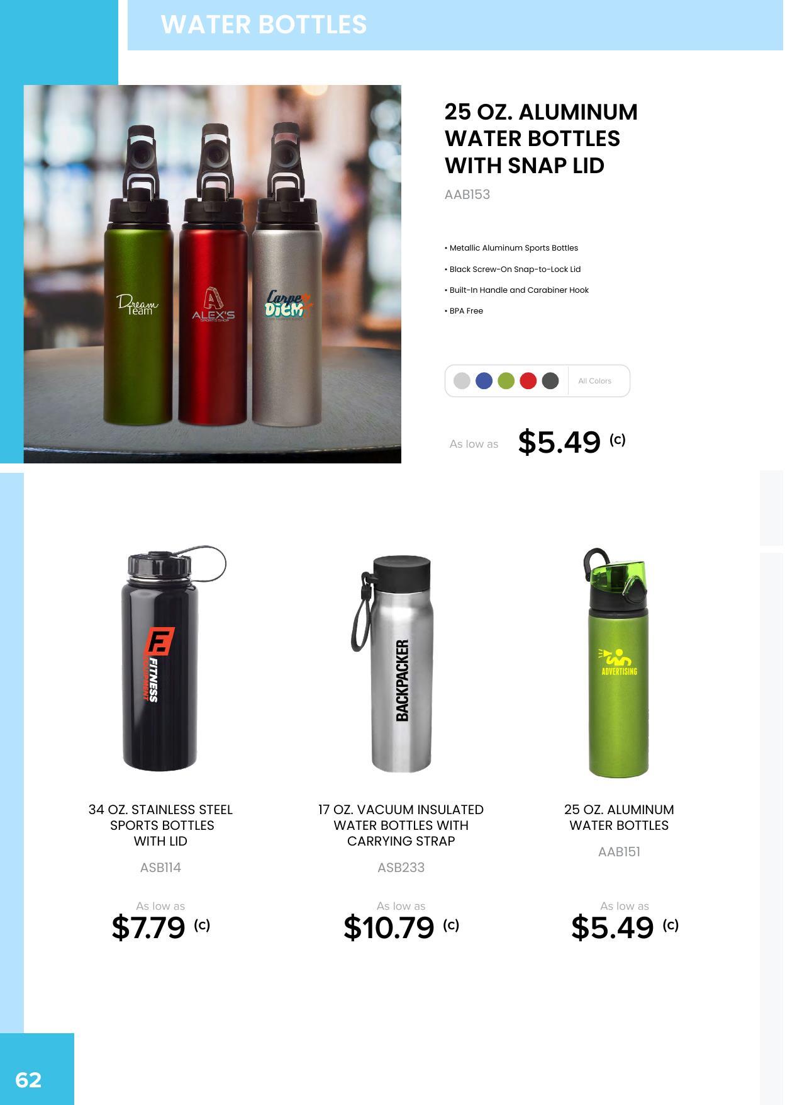The width and height of the screenshot is (785, 1105).
Task: Select the dark charcoal color swatch
Action: pyautogui.click(x=550, y=381)
